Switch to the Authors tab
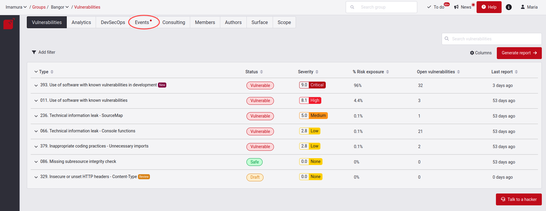This screenshot has height=211, width=546. 233,22
